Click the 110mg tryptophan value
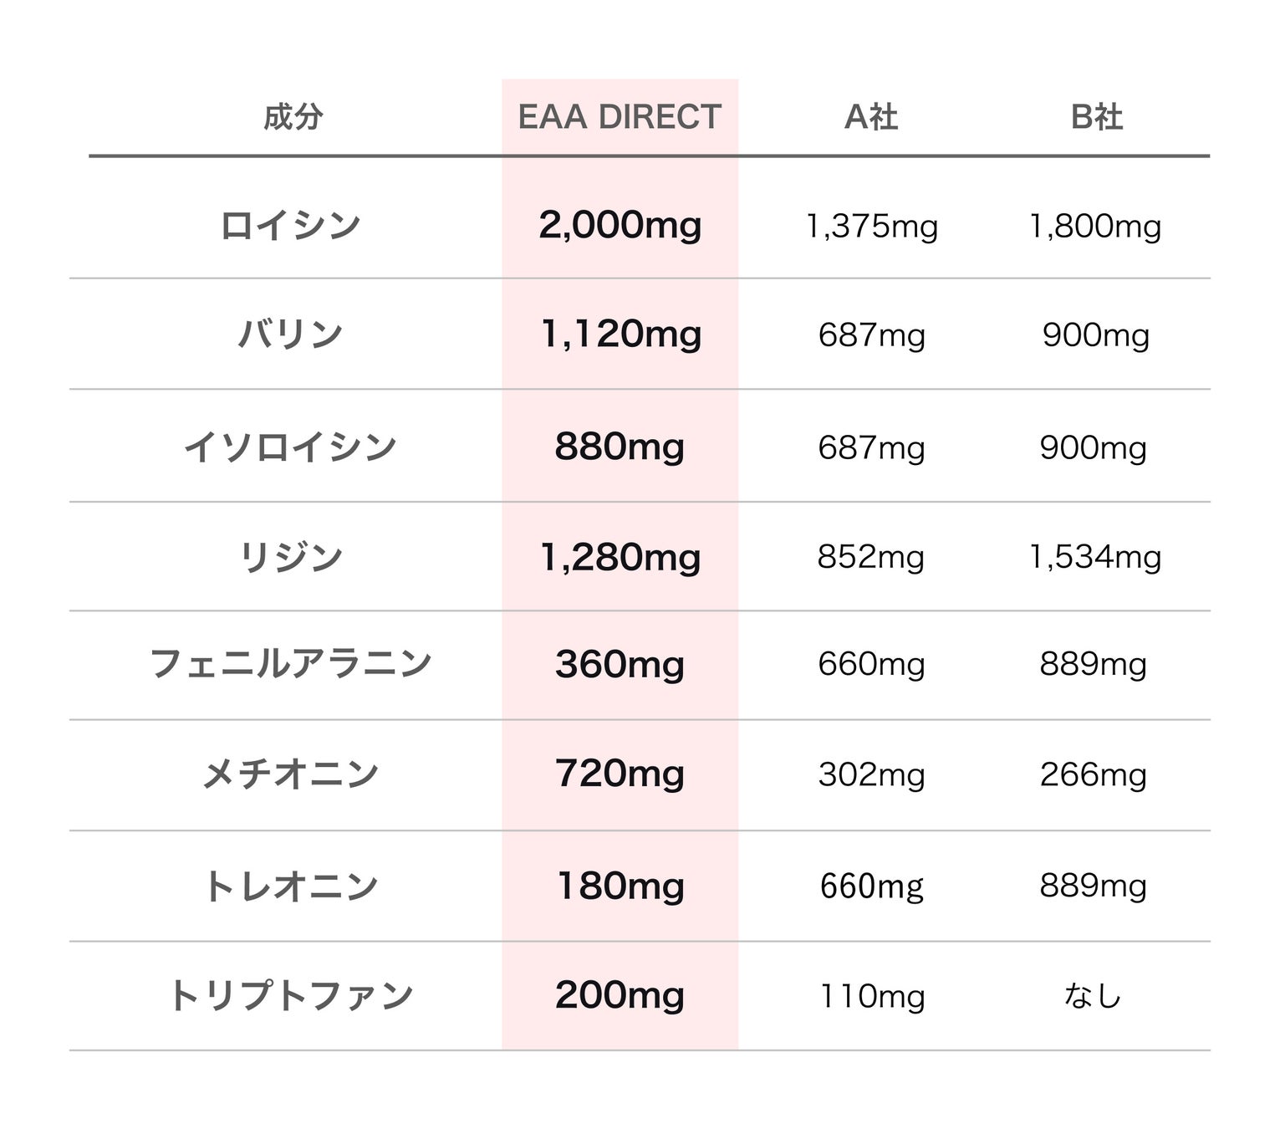This screenshot has width=1285, height=1129. pos(871,996)
